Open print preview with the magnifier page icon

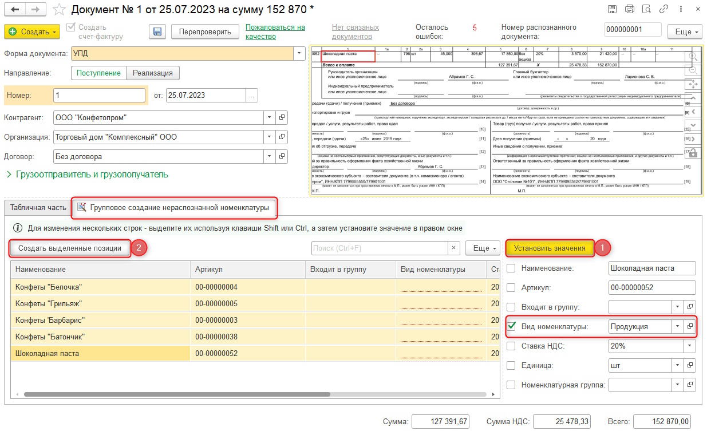click(x=647, y=9)
